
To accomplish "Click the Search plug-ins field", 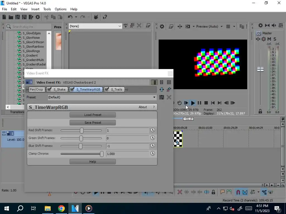I will pyautogui.click(x=28, y=27).
